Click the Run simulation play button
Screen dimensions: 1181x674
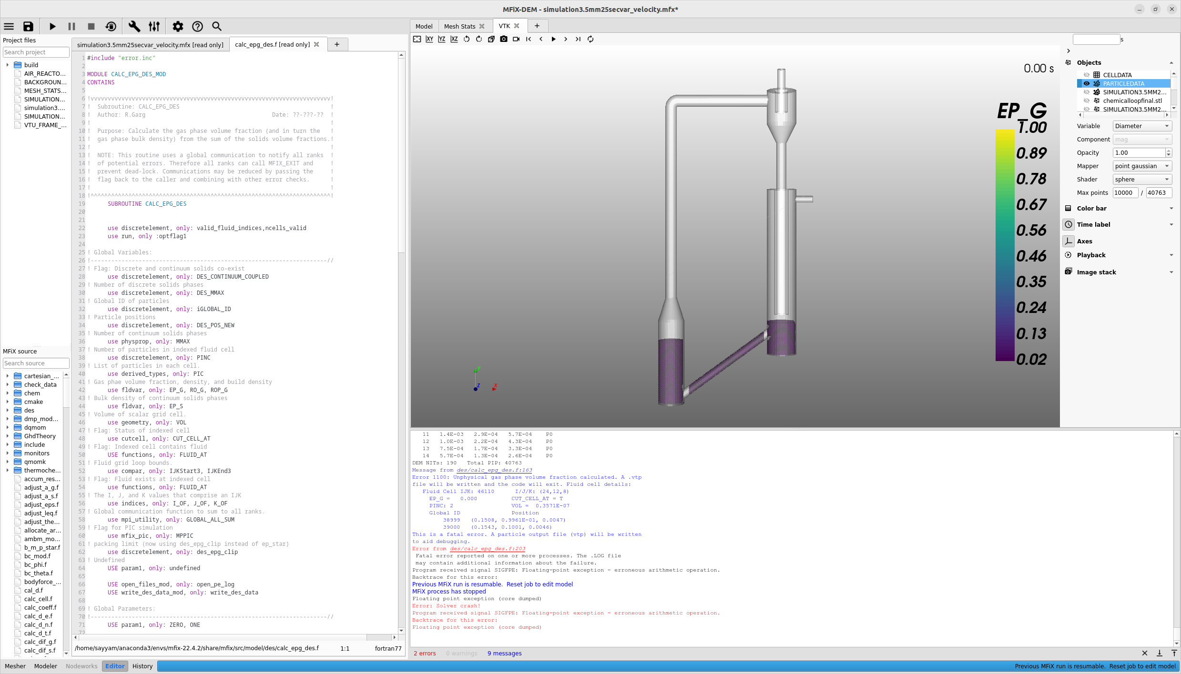click(x=52, y=27)
